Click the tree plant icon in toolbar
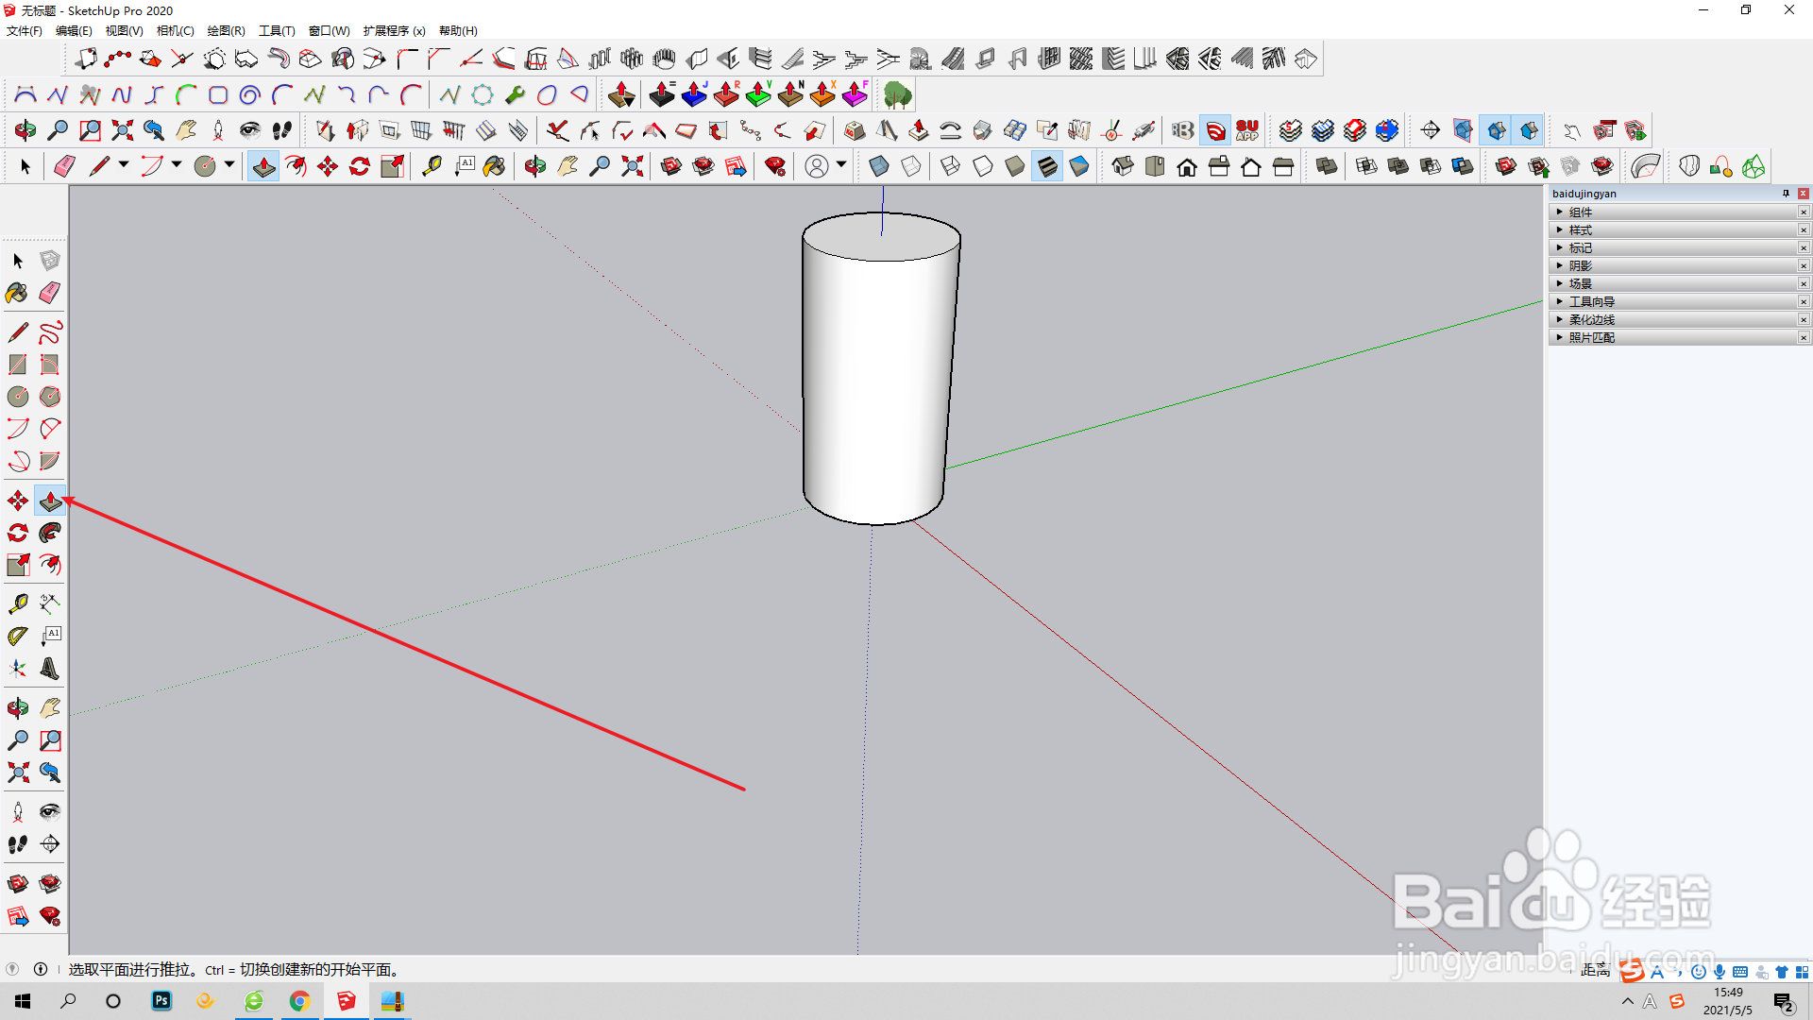This screenshot has width=1813, height=1020. [x=898, y=95]
